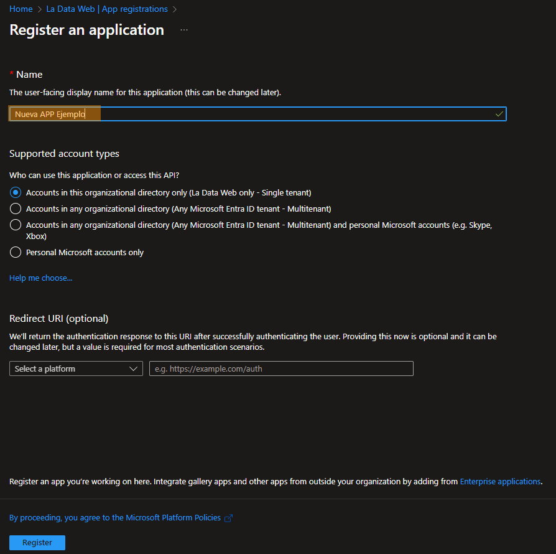Click 'Who can use this application' question text
The height and width of the screenshot is (554, 556).
click(95, 176)
